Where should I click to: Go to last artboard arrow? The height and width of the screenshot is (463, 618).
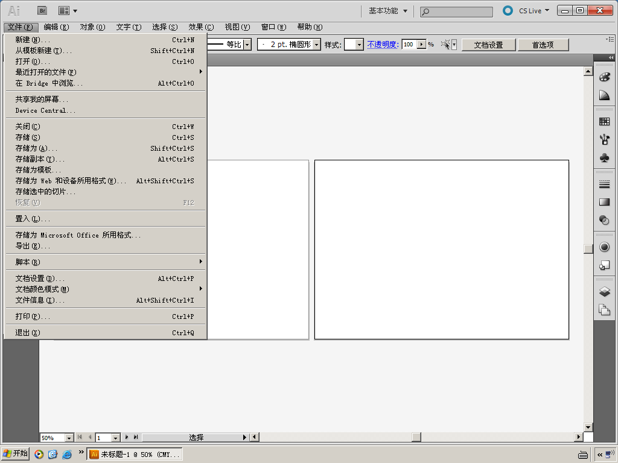click(136, 436)
